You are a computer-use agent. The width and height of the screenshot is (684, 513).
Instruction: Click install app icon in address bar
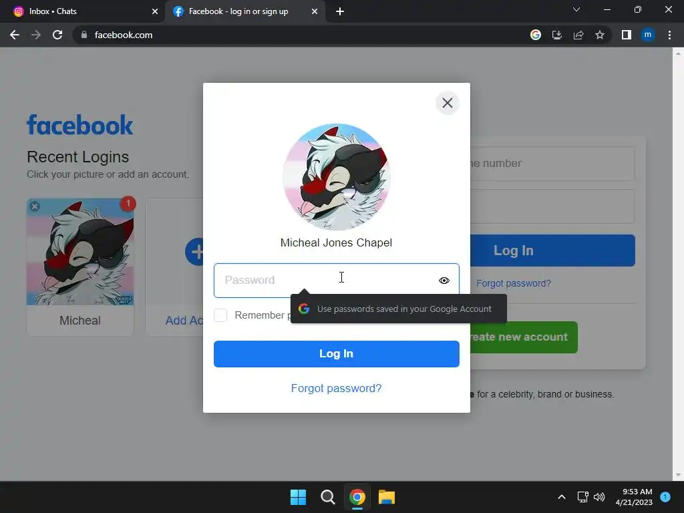tap(557, 35)
